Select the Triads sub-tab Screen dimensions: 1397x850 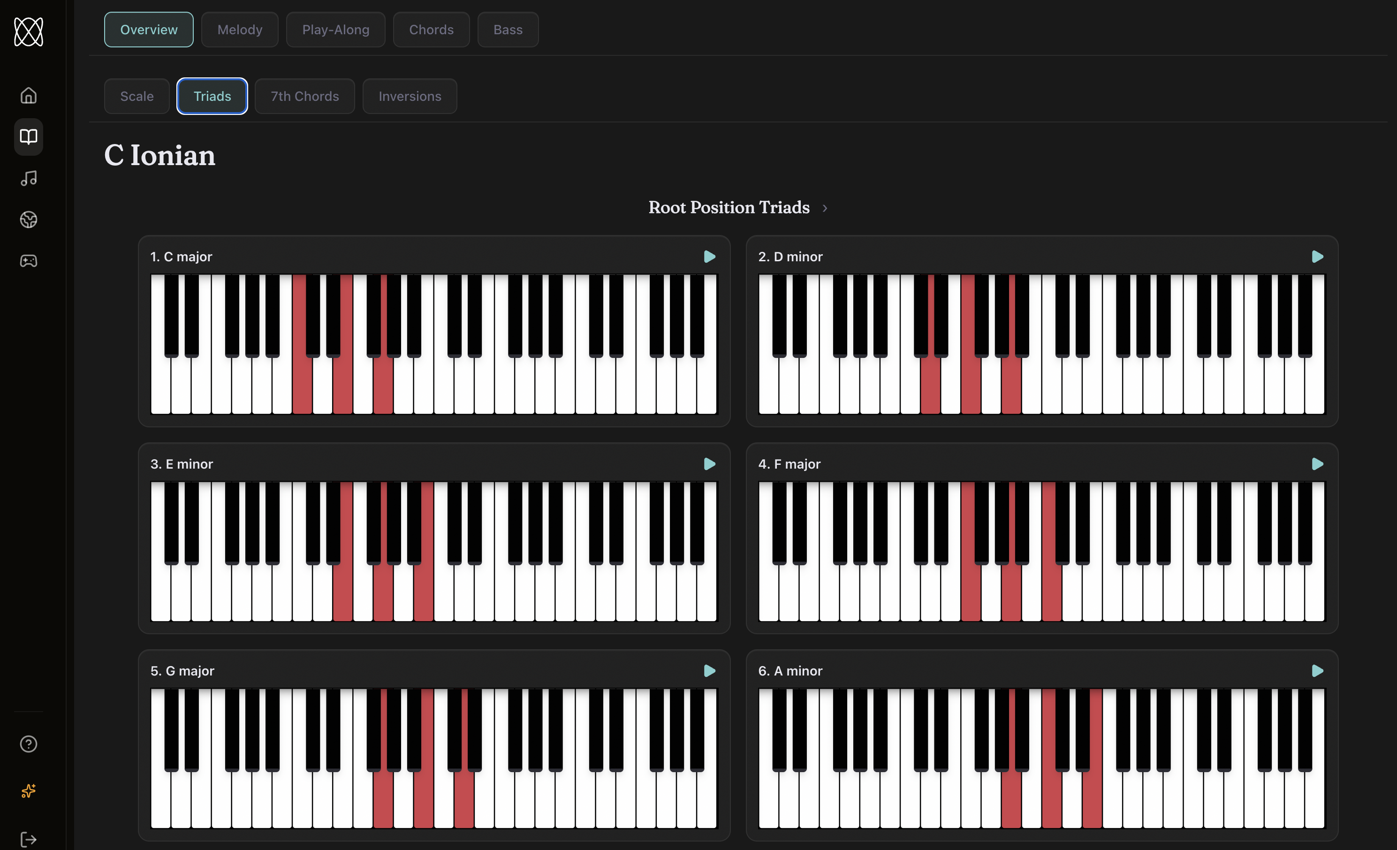tap(212, 96)
